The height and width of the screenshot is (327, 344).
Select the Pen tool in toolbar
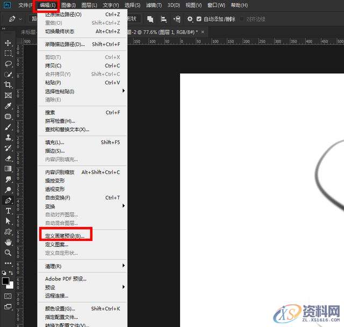8,200
